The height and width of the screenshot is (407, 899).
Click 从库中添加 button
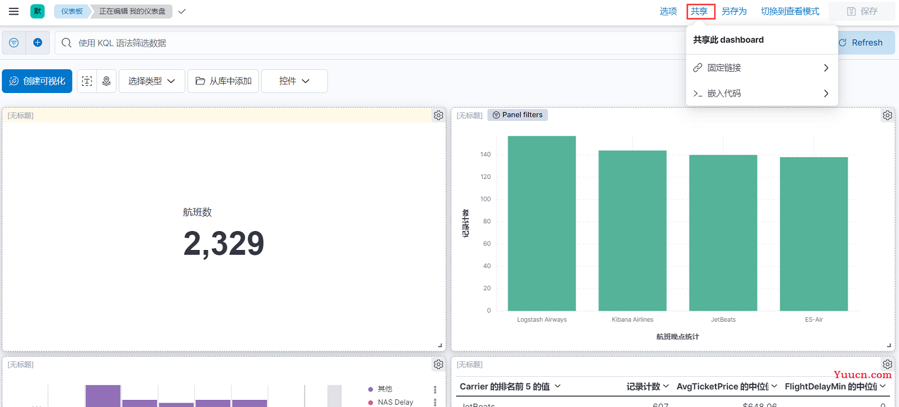point(223,81)
